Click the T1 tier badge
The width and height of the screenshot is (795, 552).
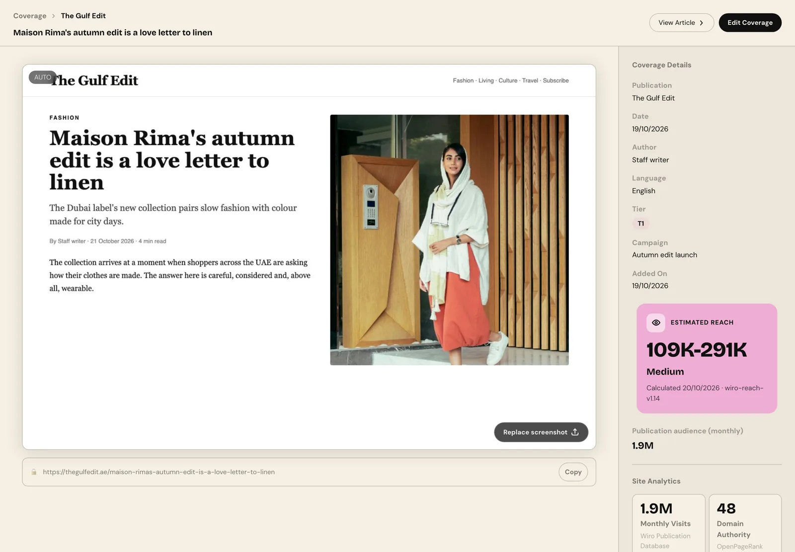pyautogui.click(x=641, y=224)
